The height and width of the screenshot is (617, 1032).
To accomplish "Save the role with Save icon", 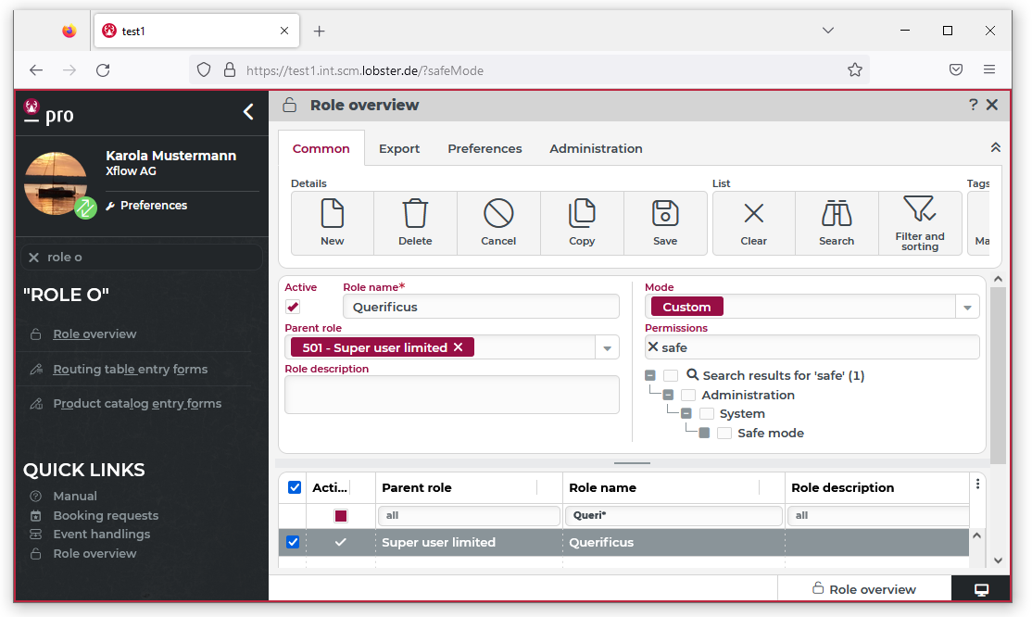I will pos(665,222).
